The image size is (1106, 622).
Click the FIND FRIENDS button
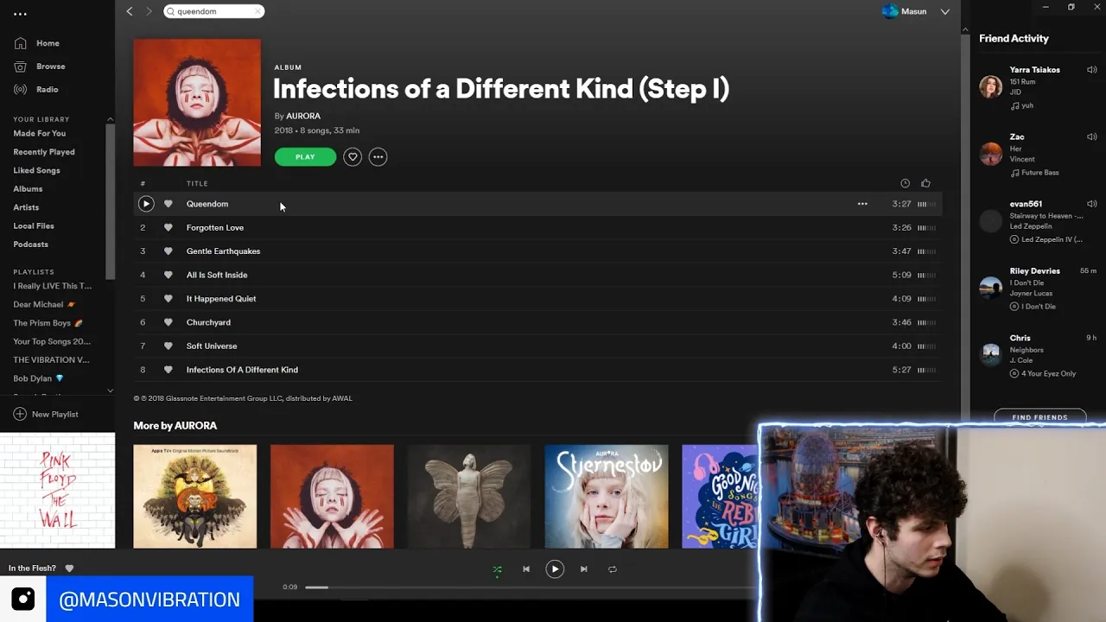click(1039, 417)
